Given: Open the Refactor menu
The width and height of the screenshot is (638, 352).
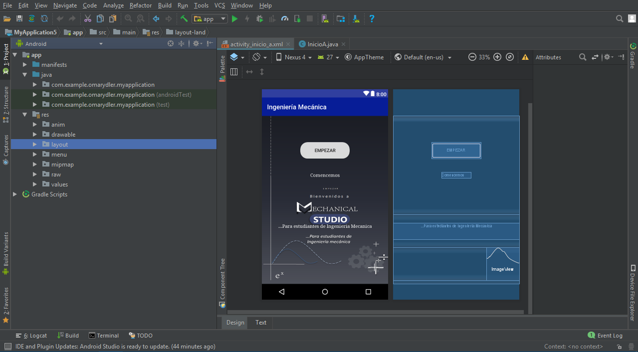Looking at the screenshot, I should (x=141, y=5).
